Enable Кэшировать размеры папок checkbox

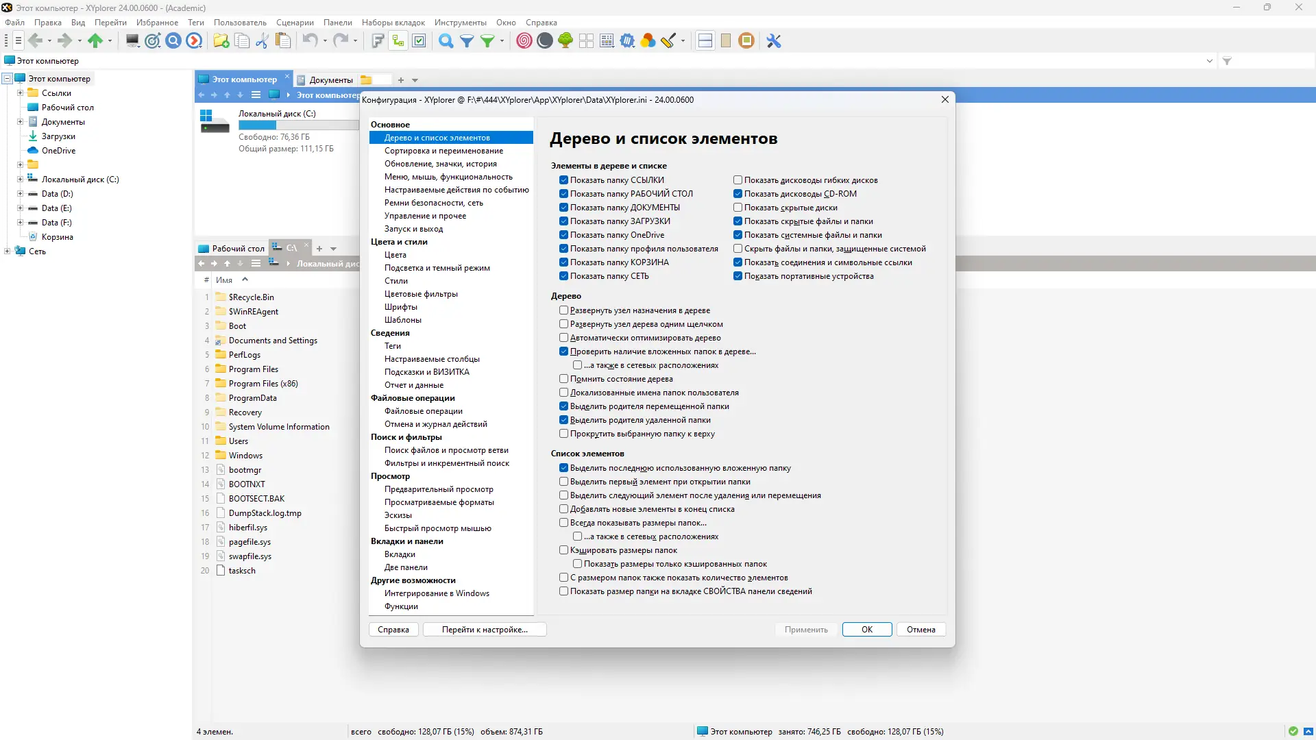563,550
